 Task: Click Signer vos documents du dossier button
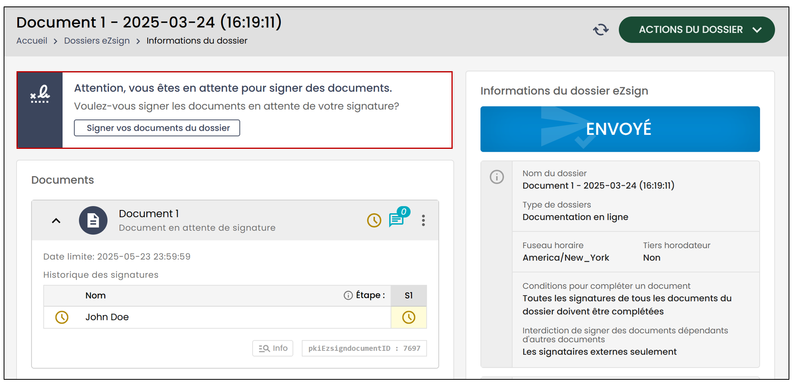click(157, 128)
